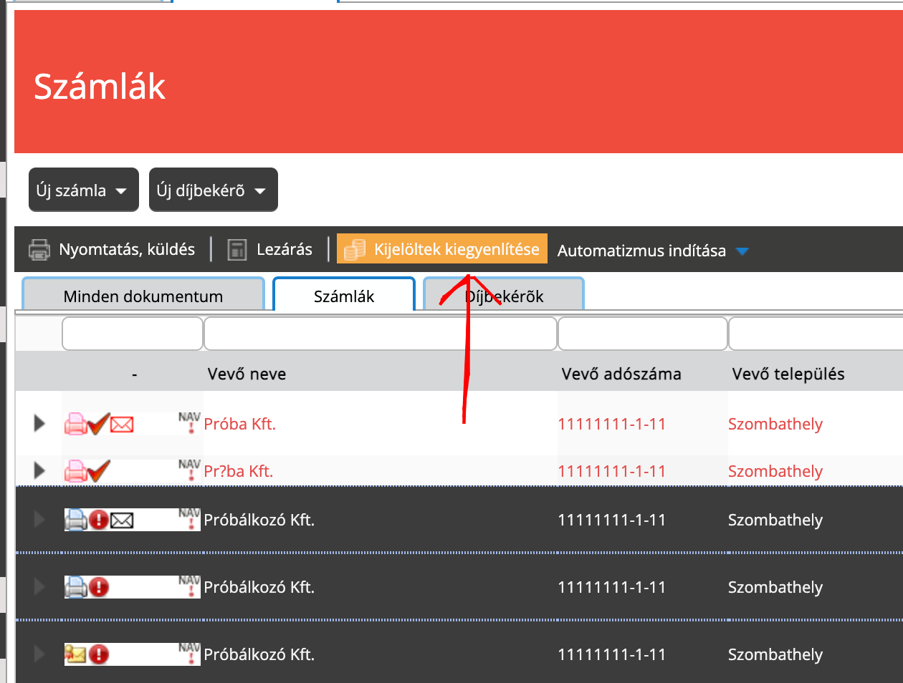This screenshot has height=683, width=903.
Task: Click the red envelope icon in Próba Kft. row
Action: pos(122,425)
